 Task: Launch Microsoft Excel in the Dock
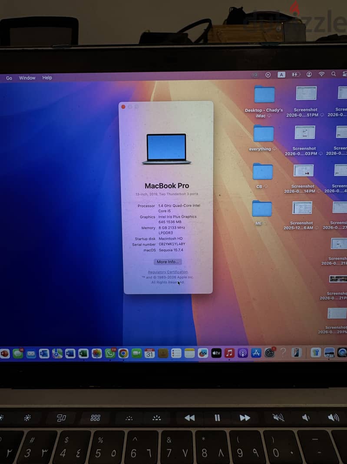[83, 353]
